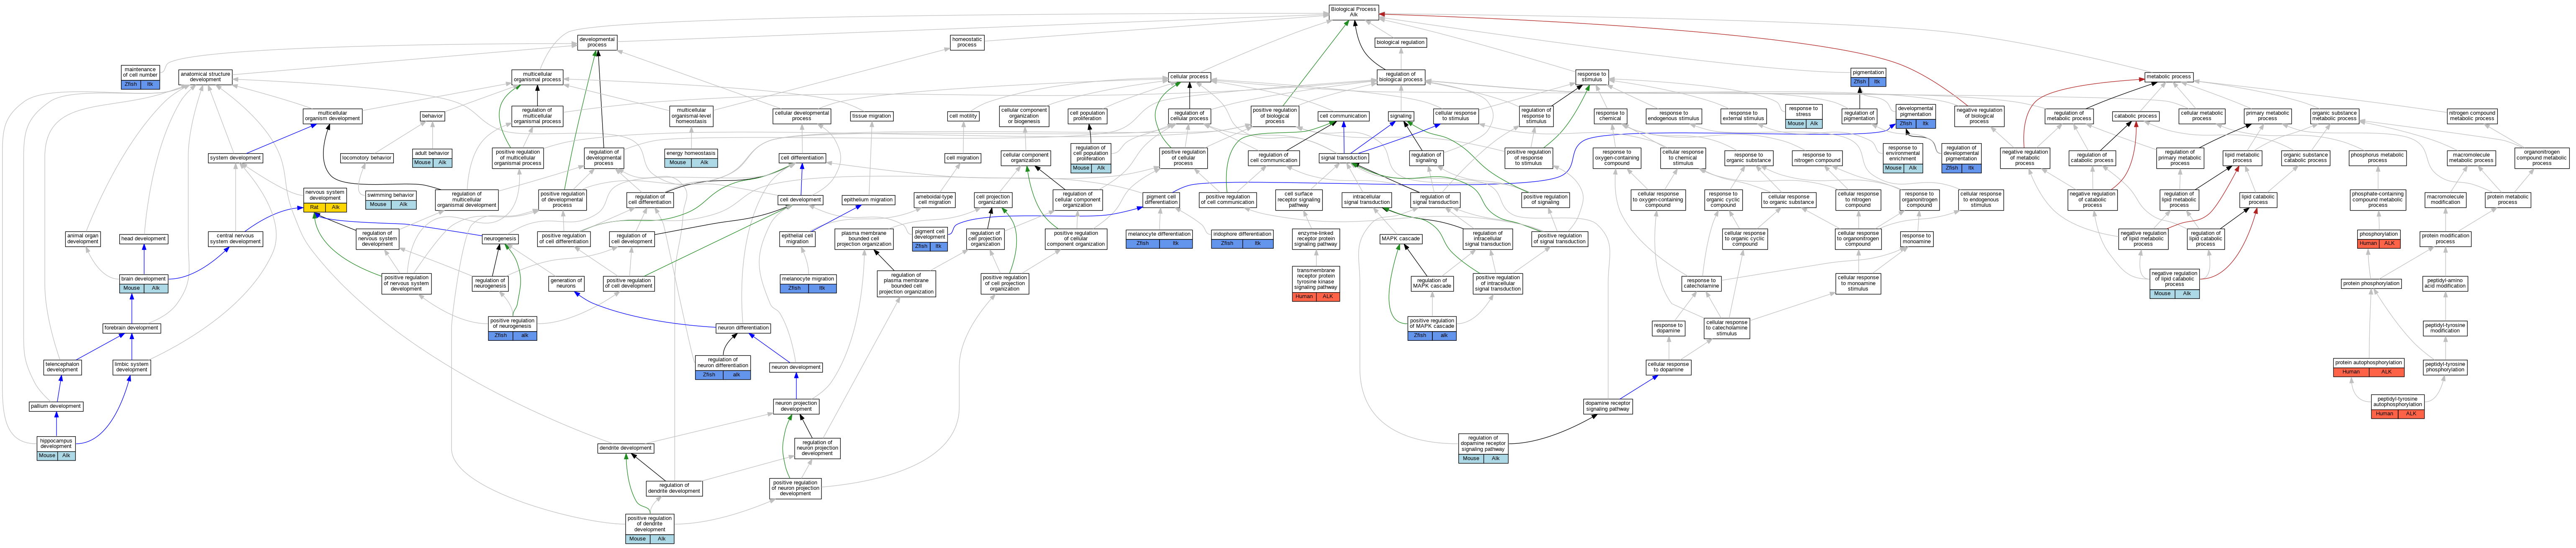Select the 'energy homeostasis' node
2576x548 pixels.
[690, 157]
